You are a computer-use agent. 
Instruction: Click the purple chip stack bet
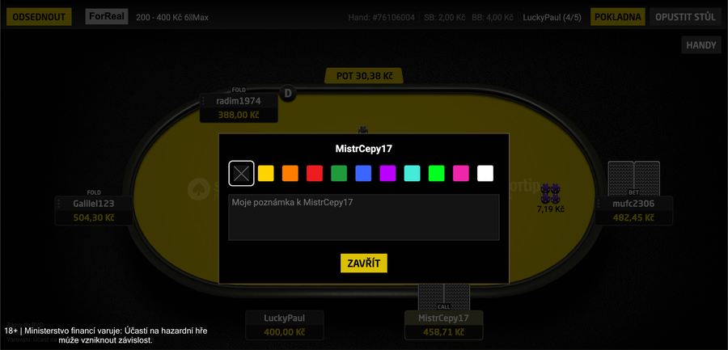tap(550, 193)
